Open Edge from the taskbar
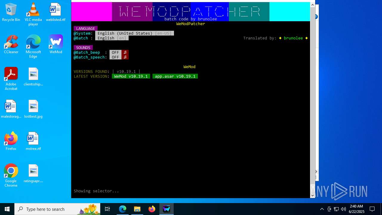382x215 pixels. [x=123, y=209]
